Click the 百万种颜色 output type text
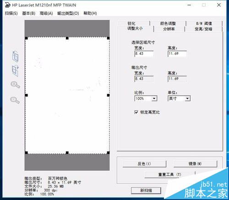Image resolution: width=229 pixels, height=200 pixels. (58, 178)
